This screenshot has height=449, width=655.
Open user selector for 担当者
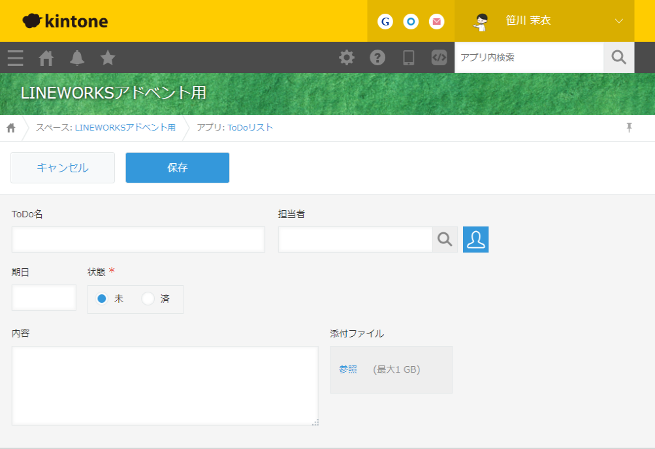click(476, 240)
